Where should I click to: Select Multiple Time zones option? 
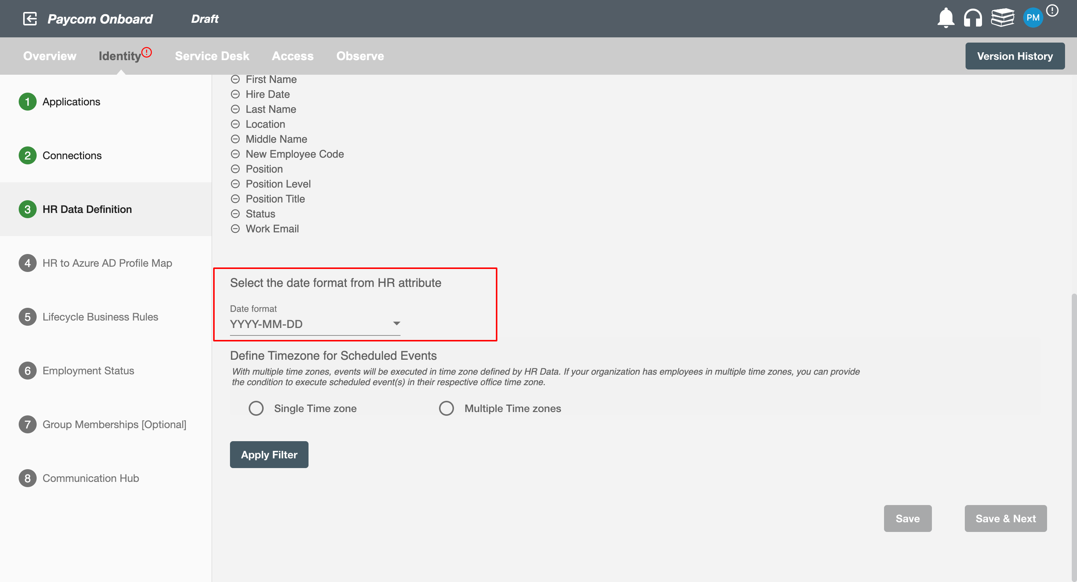pos(446,408)
